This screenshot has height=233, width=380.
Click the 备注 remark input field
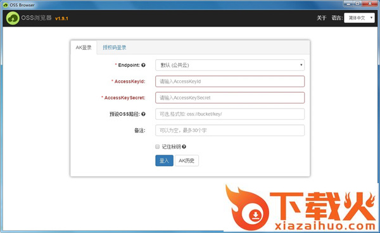(230, 130)
